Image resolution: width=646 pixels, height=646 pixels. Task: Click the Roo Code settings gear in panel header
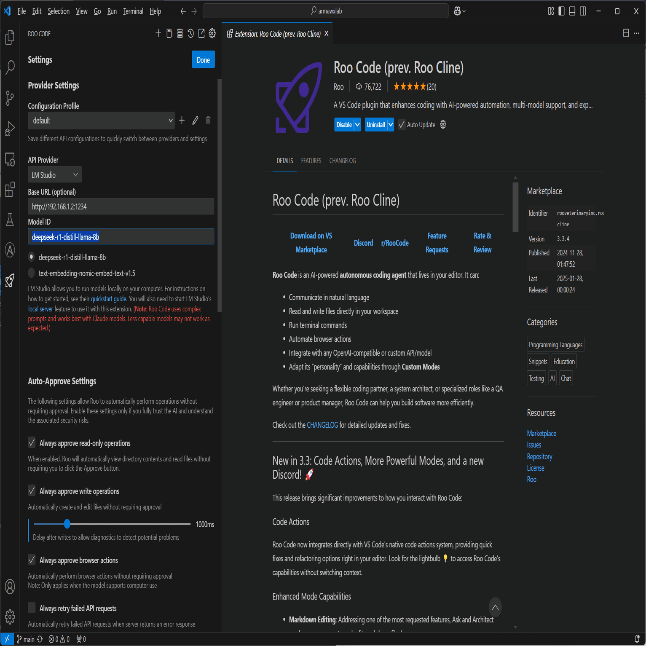[x=212, y=33]
